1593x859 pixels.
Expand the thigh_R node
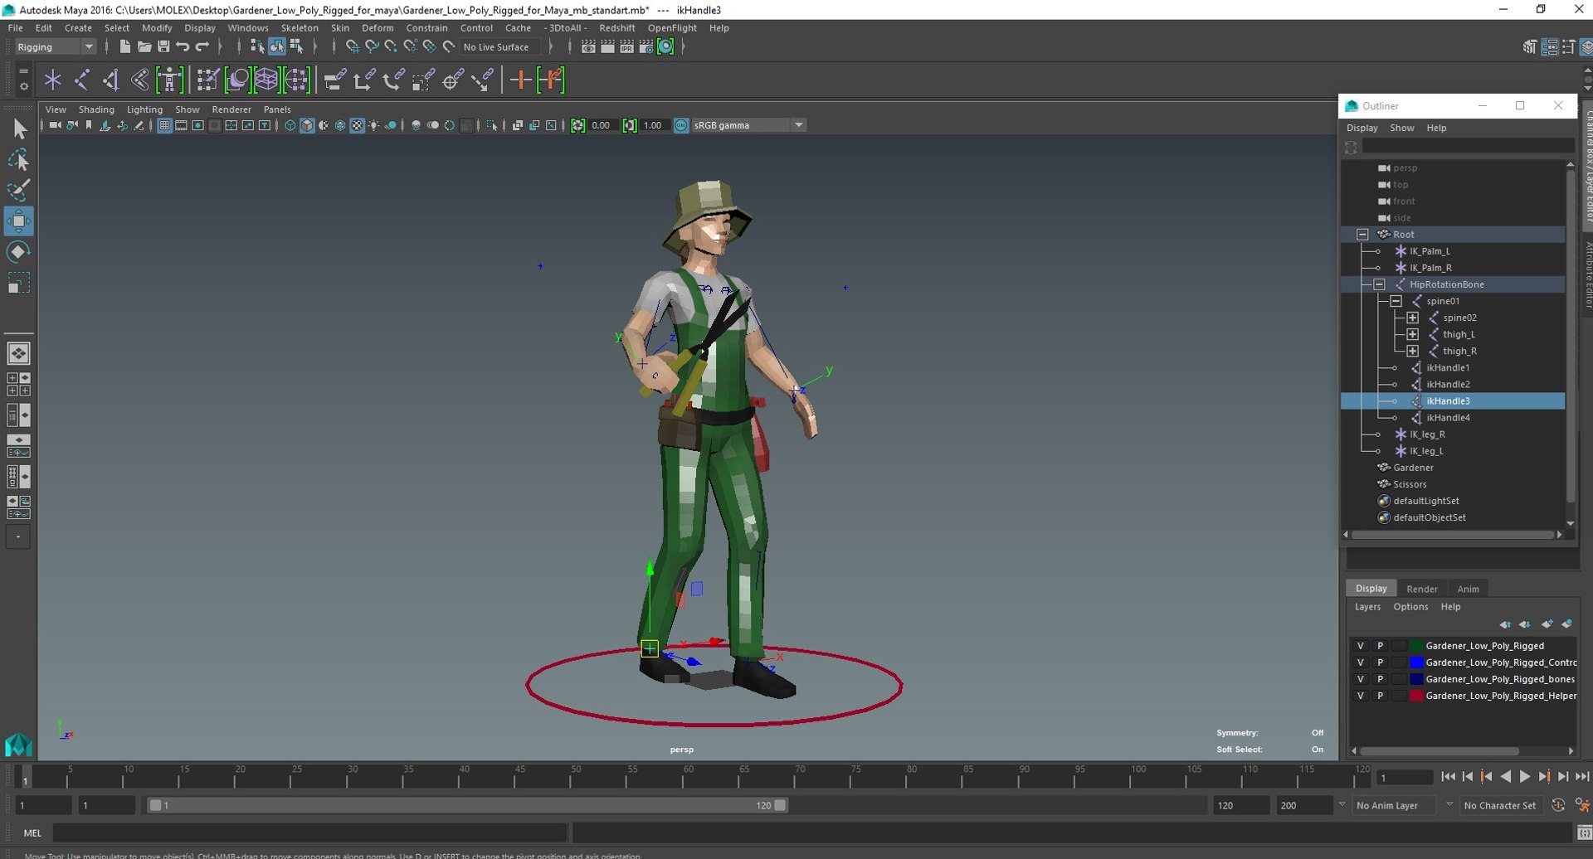[1412, 351]
